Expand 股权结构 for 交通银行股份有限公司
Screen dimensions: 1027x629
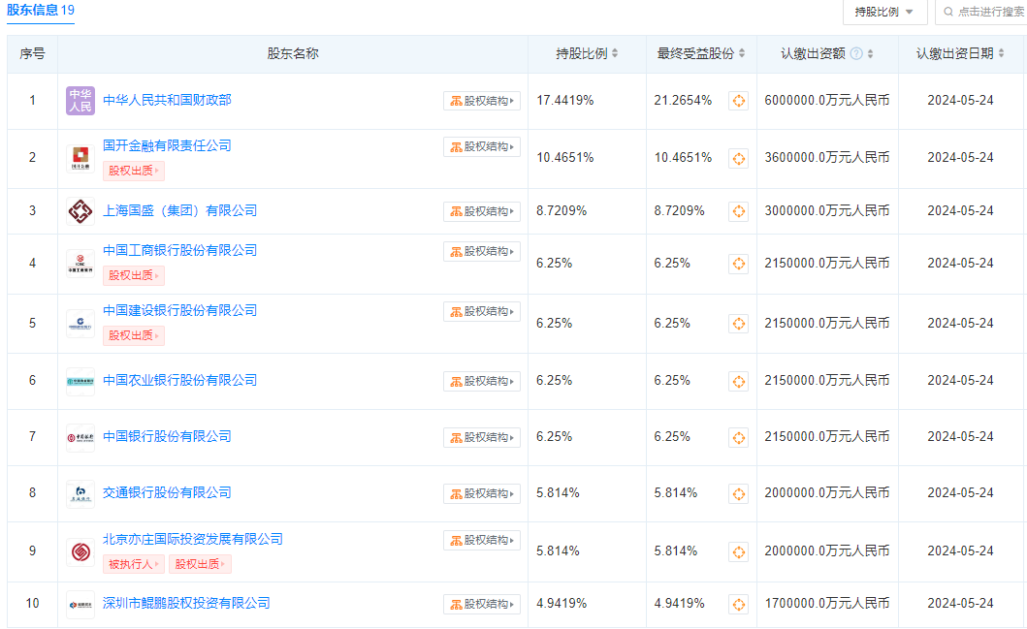482,494
